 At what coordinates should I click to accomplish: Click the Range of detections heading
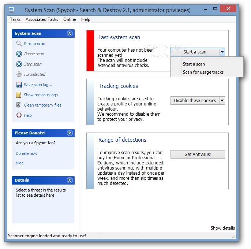[122, 140]
